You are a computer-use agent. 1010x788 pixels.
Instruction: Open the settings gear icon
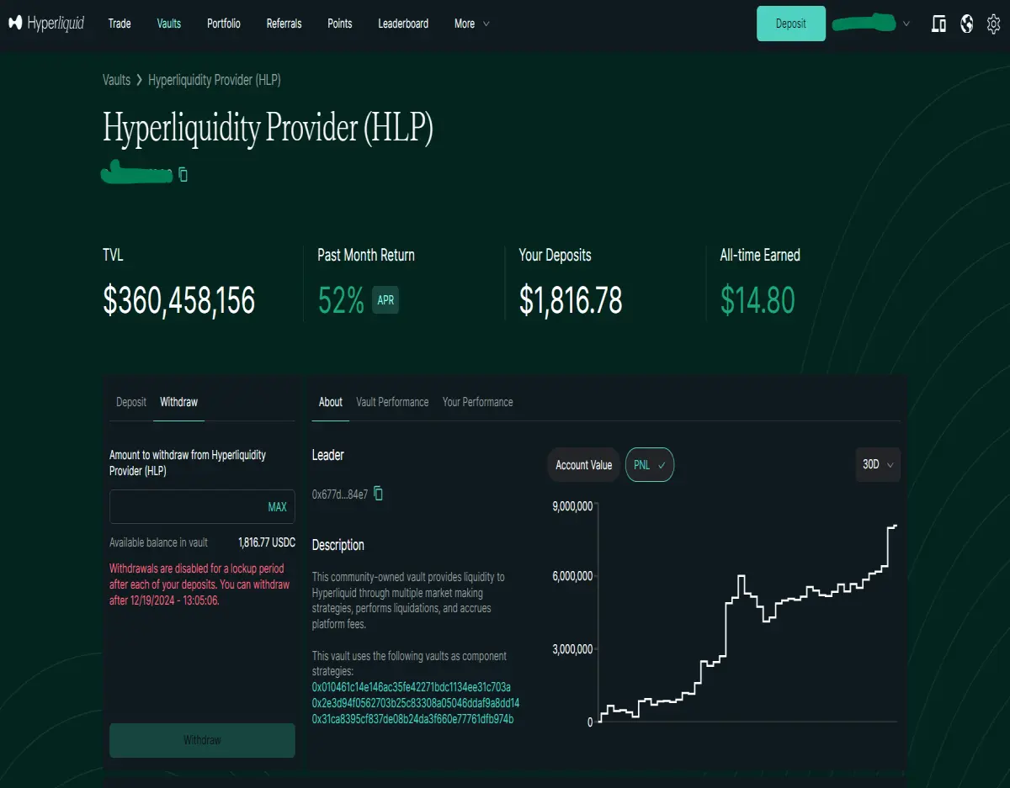(x=993, y=24)
